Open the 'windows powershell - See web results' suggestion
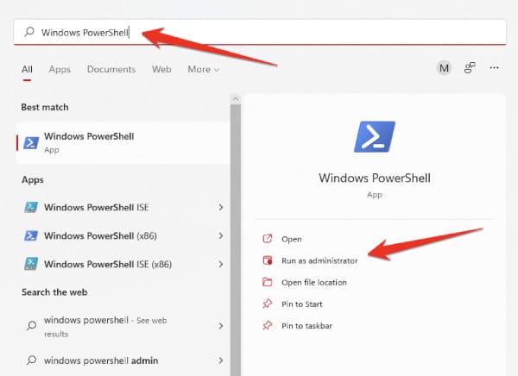Image resolution: width=518 pixels, height=376 pixels. tap(123, 326)
